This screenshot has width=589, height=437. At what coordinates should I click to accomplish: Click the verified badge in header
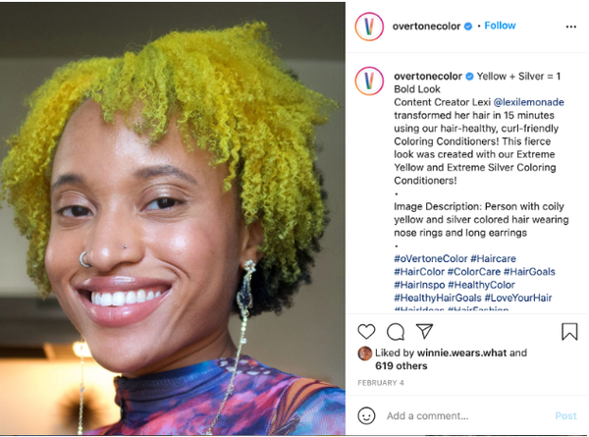point(468,27)
